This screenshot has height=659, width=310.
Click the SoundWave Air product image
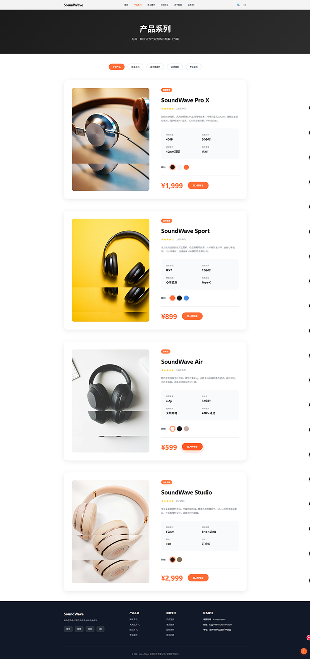[110, 401]
